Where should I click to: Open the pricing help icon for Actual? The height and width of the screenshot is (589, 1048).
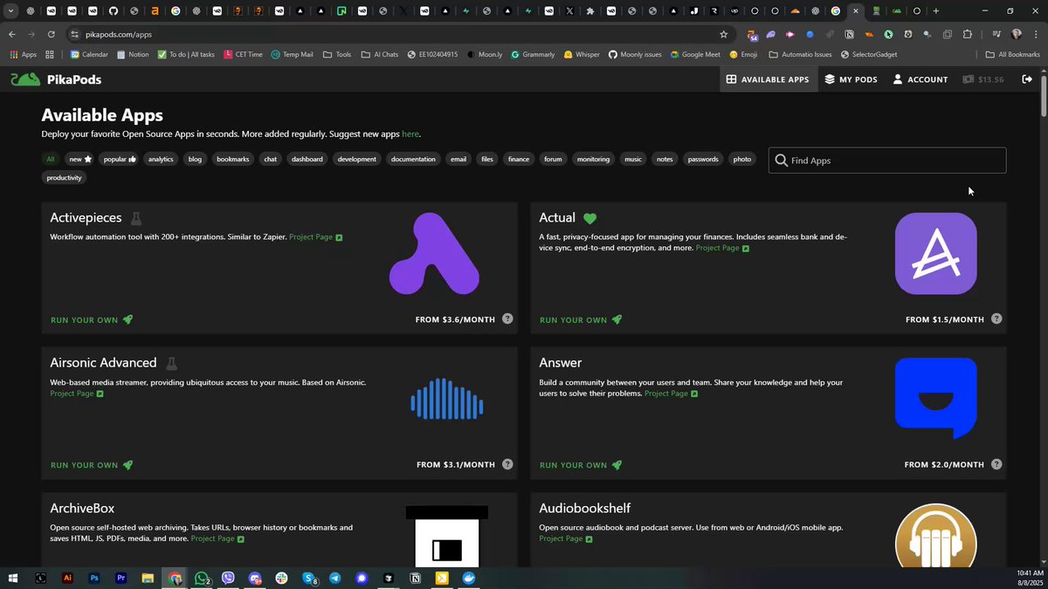996,319
